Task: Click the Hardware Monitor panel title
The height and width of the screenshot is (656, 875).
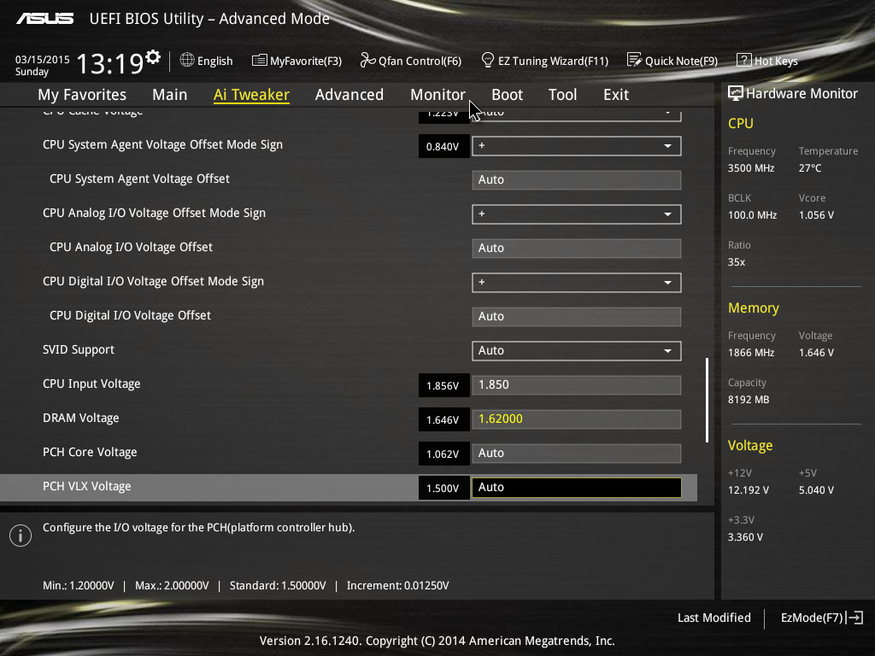Action: [802, 94]
